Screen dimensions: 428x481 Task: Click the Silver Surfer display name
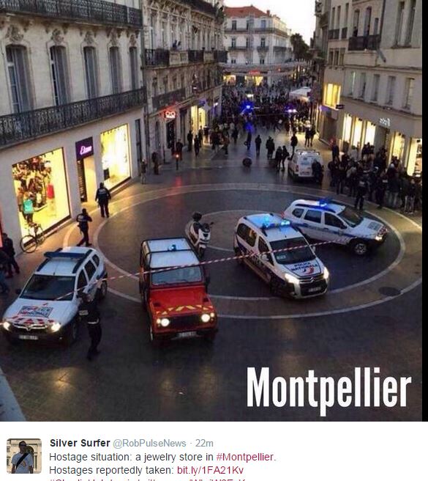[x=80, y=443]
